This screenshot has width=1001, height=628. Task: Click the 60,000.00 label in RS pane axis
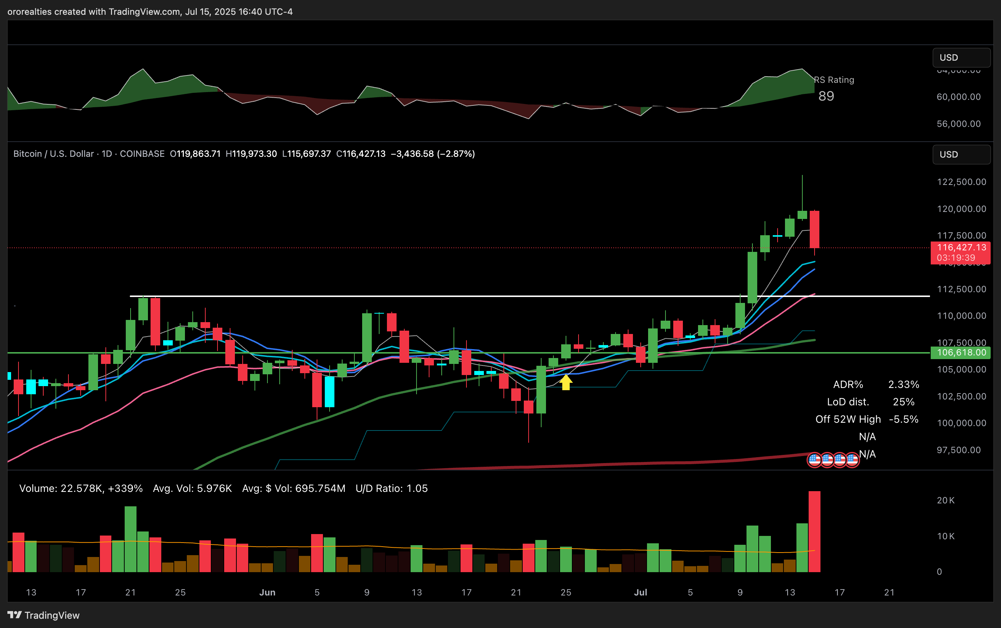tap(958, 97)
